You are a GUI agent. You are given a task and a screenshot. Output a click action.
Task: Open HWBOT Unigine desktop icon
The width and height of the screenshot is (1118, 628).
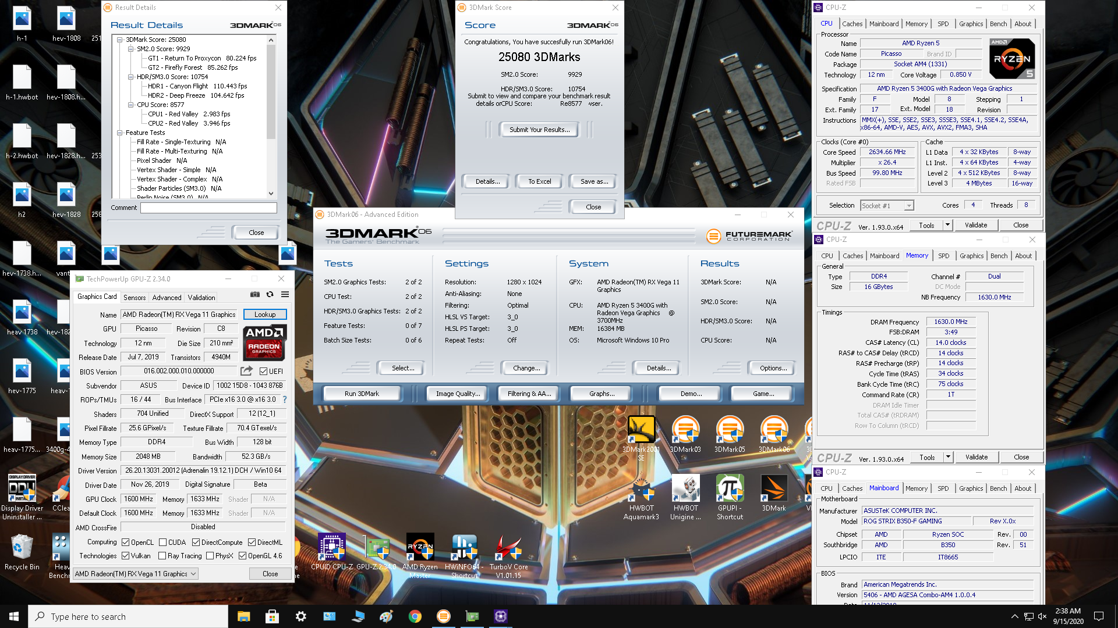[x=685, y=497]
